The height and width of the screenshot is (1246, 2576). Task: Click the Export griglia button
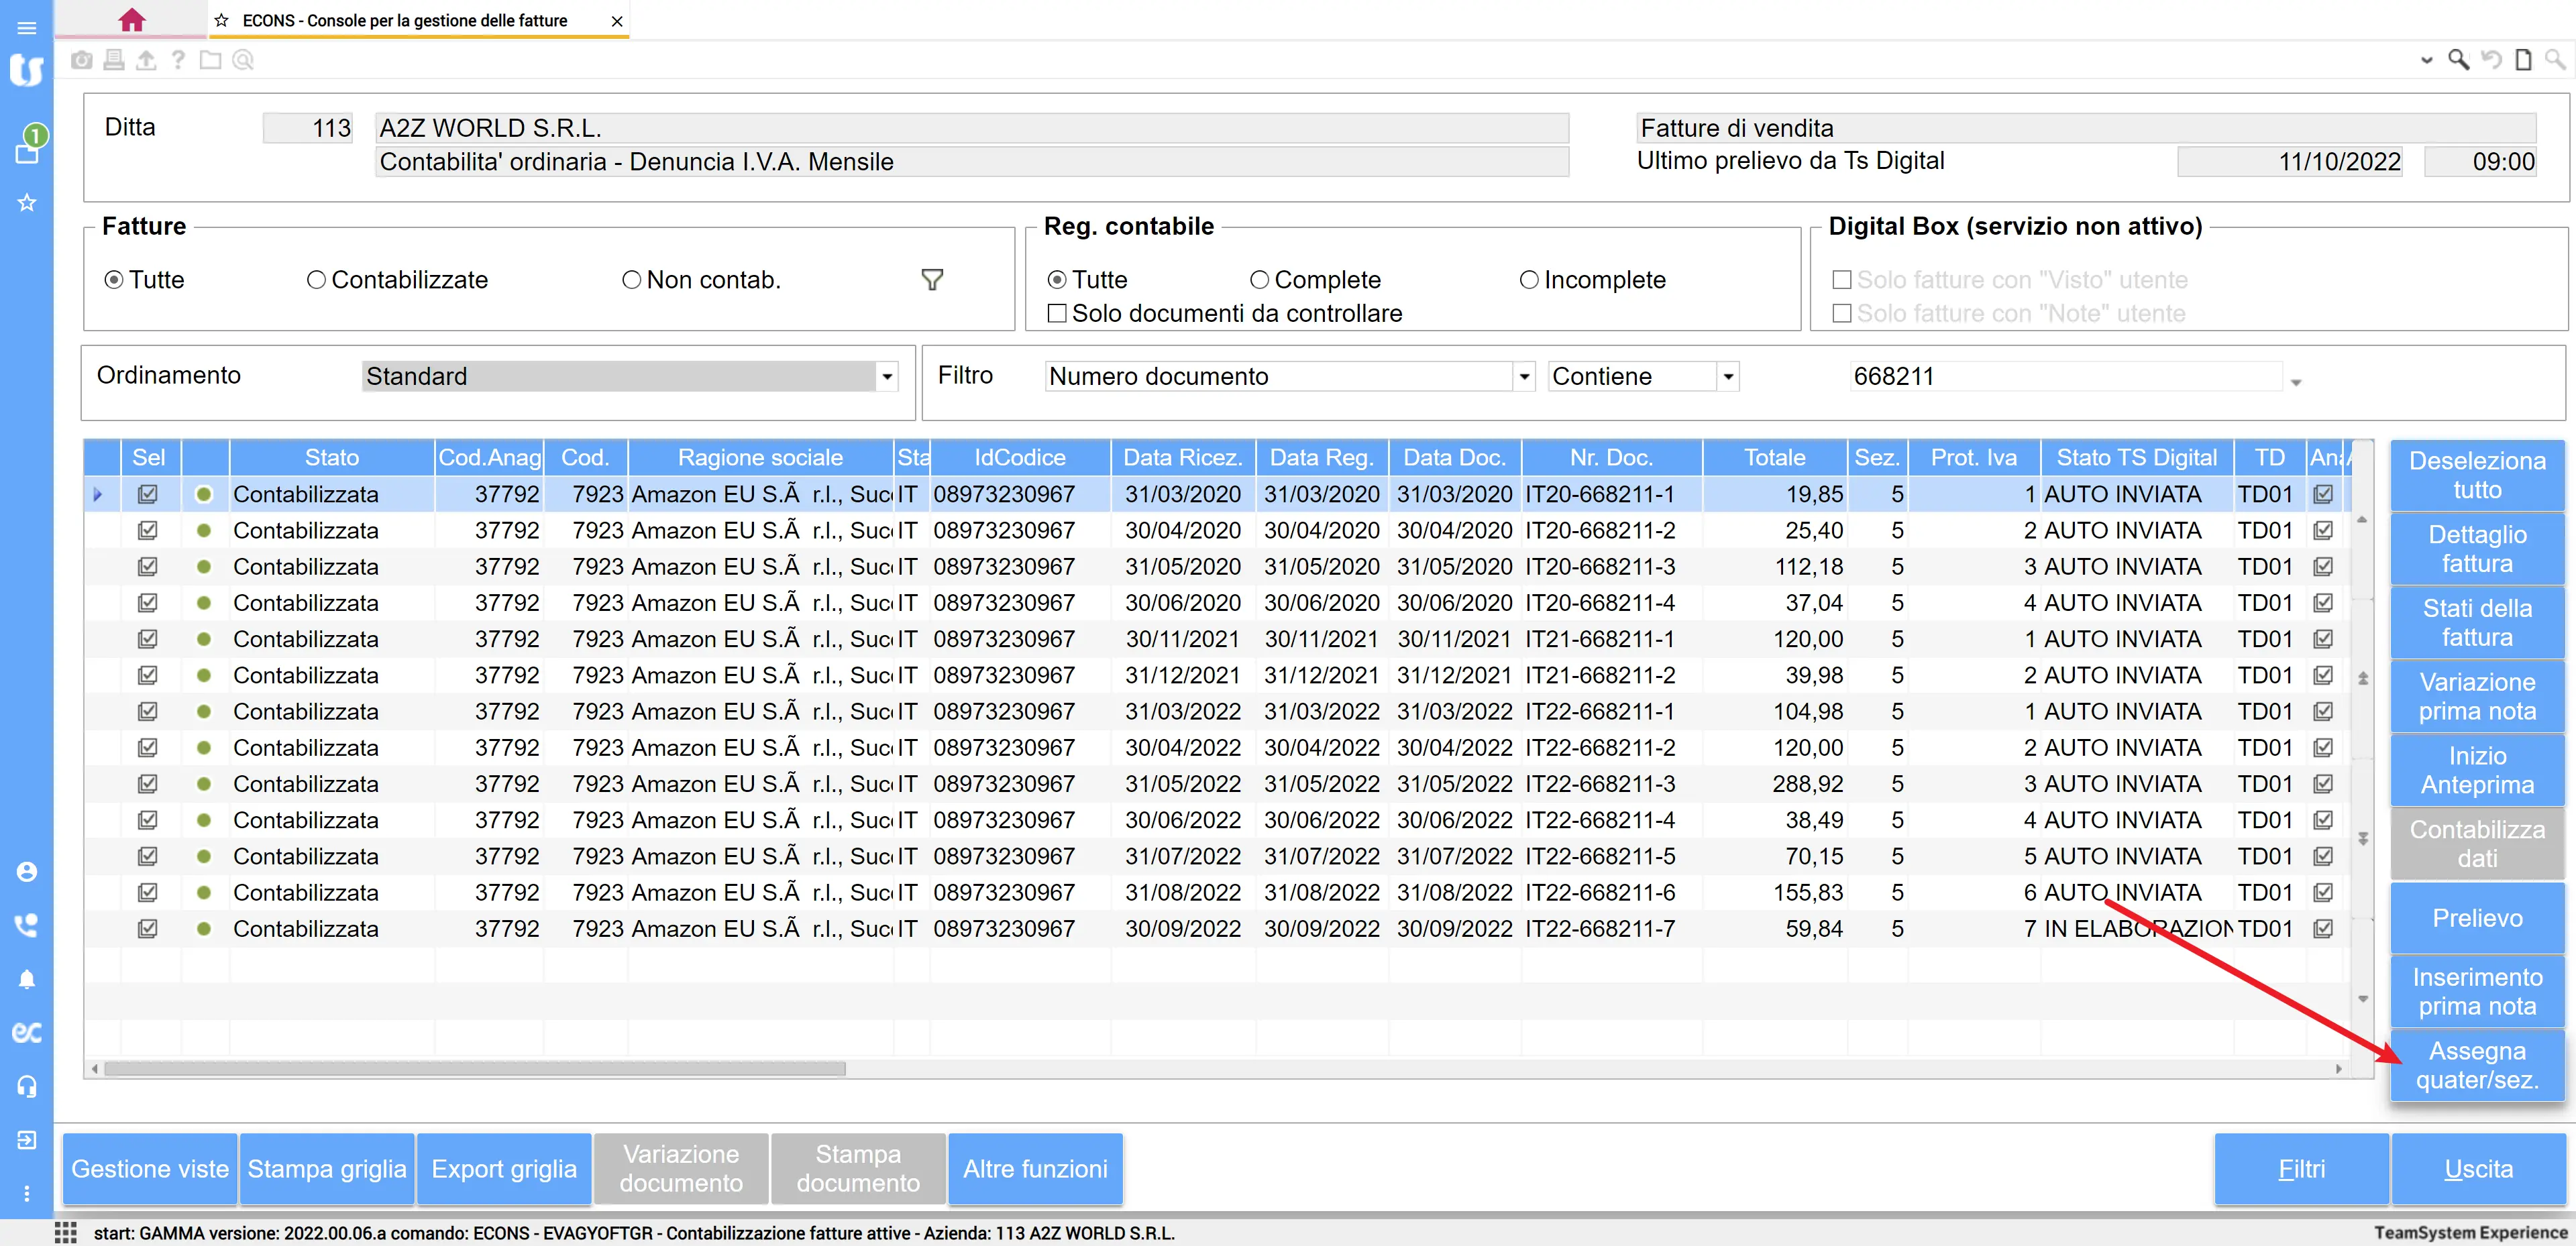click(504, 1168)
